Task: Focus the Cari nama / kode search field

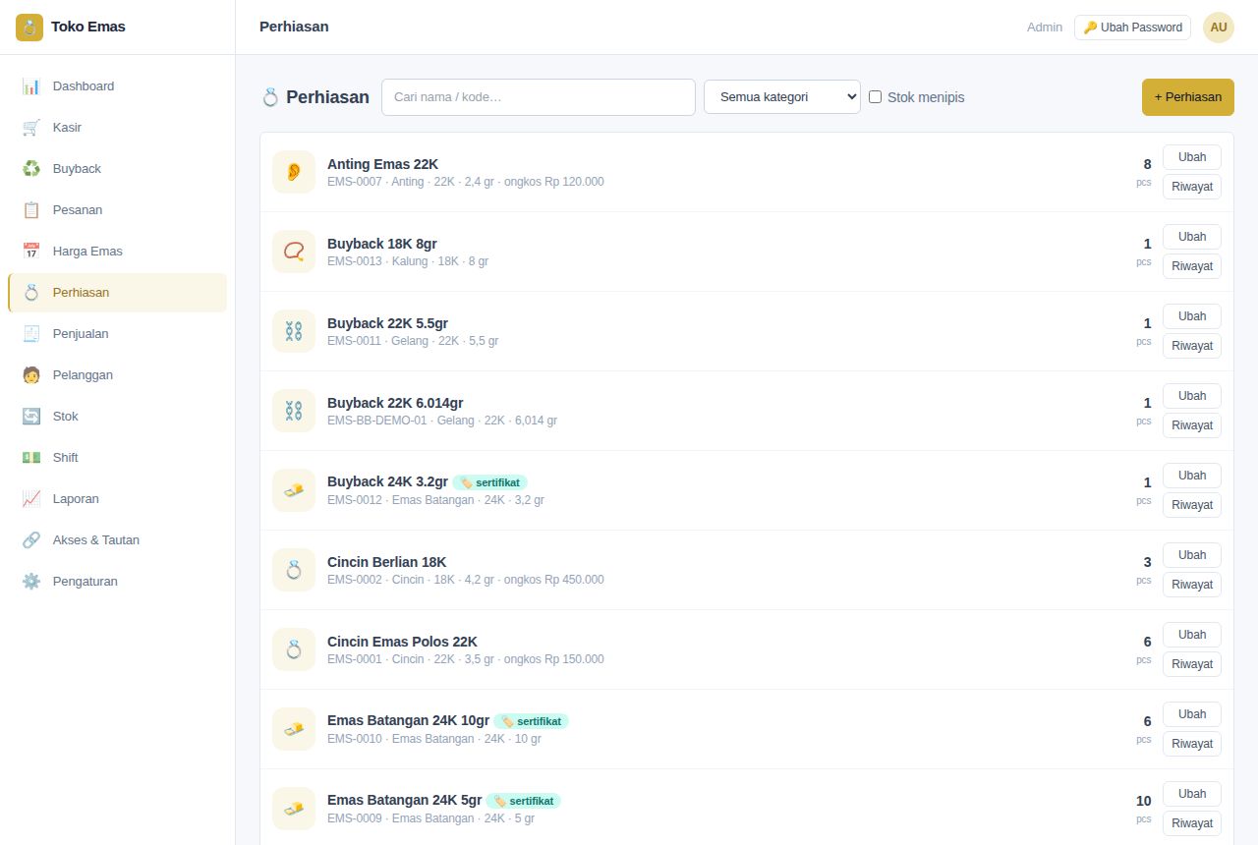Action: pos(539,97)
